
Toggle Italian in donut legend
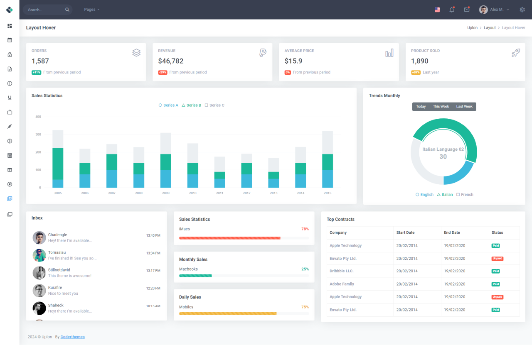tap(445, 195)
